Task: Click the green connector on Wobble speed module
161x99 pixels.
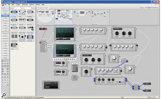Action: (91, 69)
